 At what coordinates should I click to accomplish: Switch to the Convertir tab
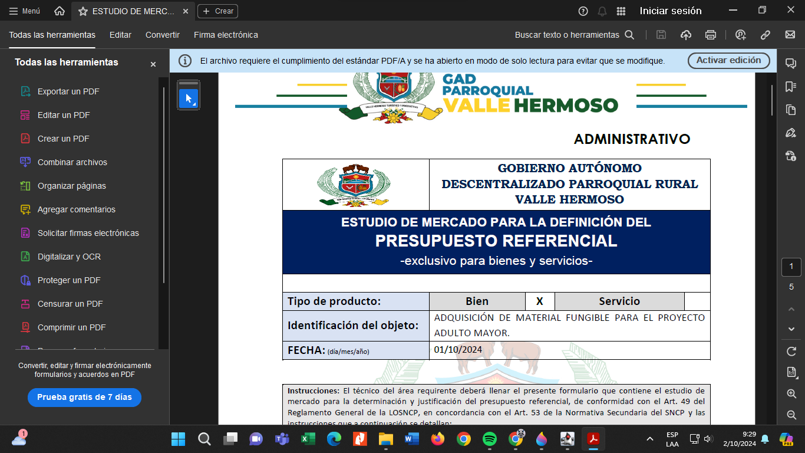coord(163,35)
